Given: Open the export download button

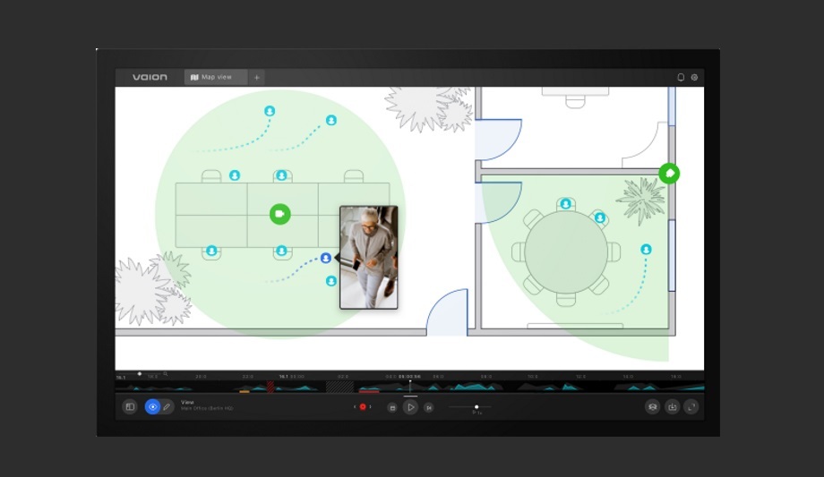Looking at the screenshot, I should pyautogui.click(x=672, y=406).
